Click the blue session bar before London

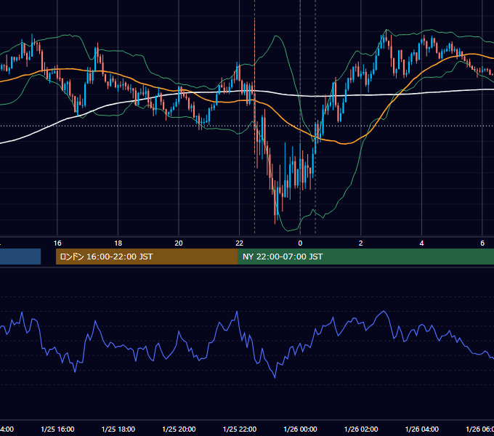point(20,257)
